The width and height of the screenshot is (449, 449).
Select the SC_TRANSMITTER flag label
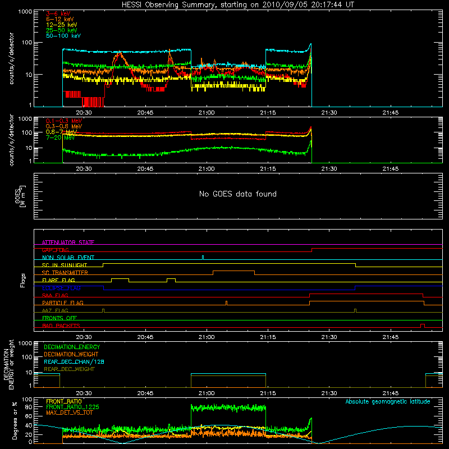point(65,272)
